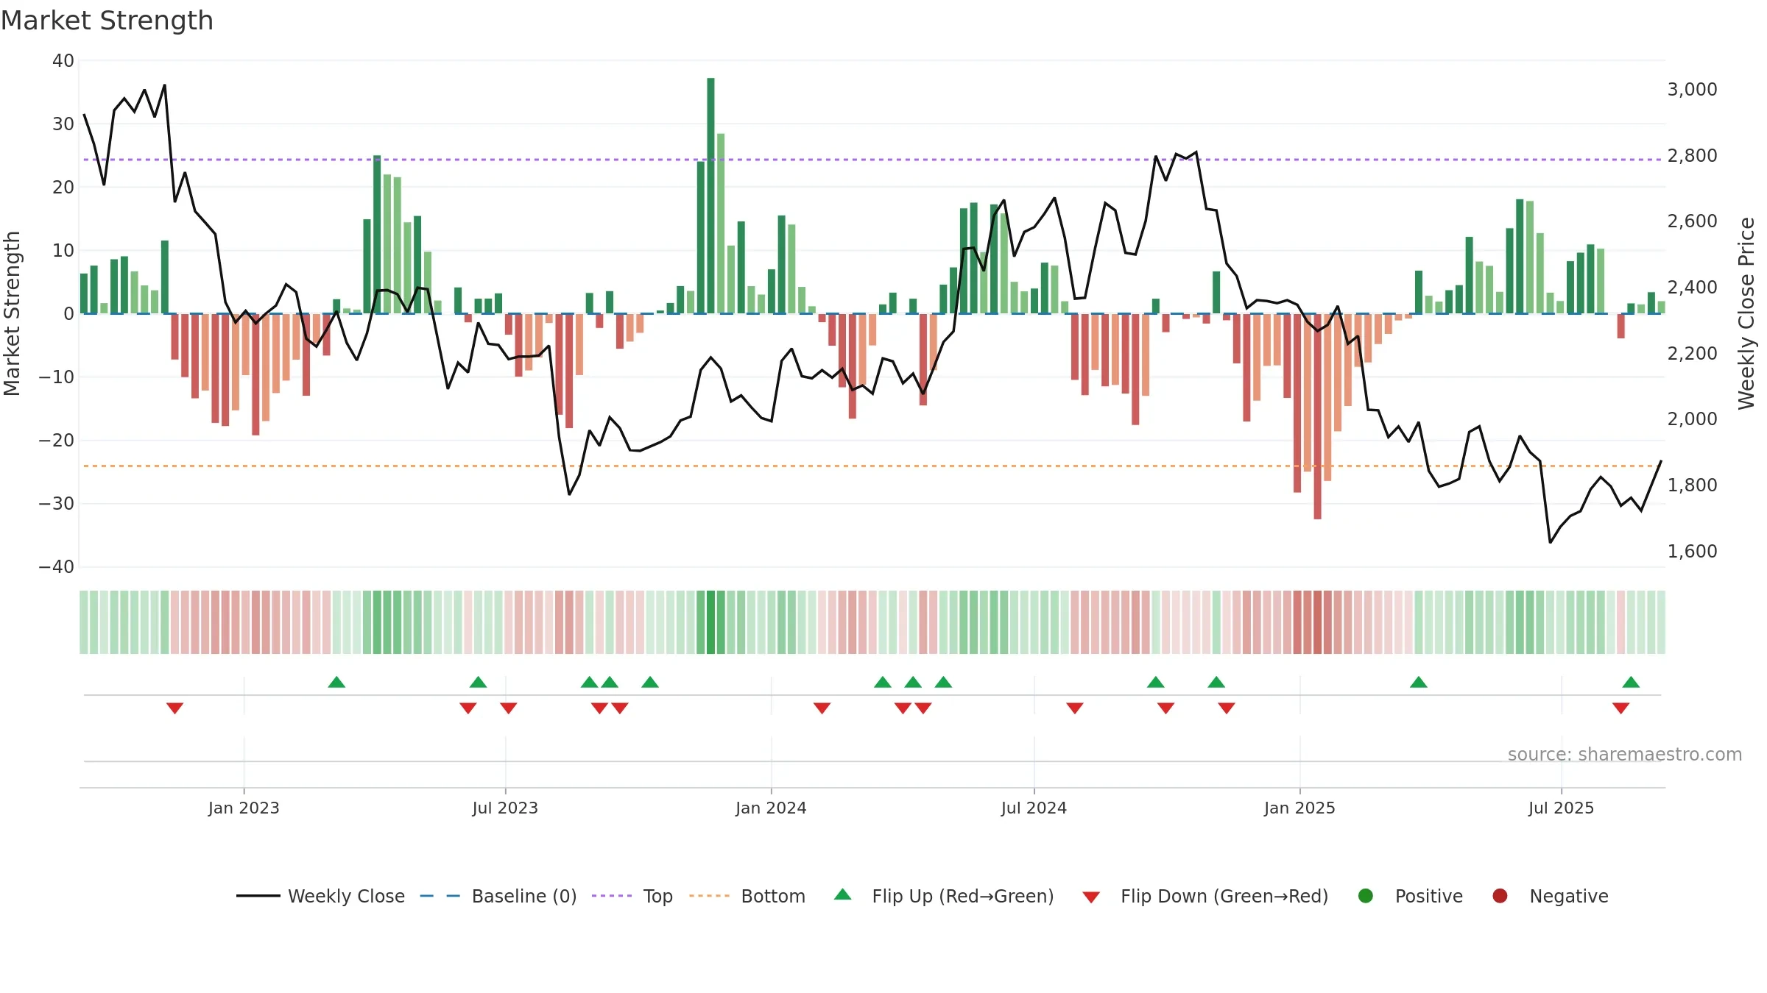Click the 1,600 price axis label
This screenshot has height=993, width=1767.
click(x=1692, y=552)
